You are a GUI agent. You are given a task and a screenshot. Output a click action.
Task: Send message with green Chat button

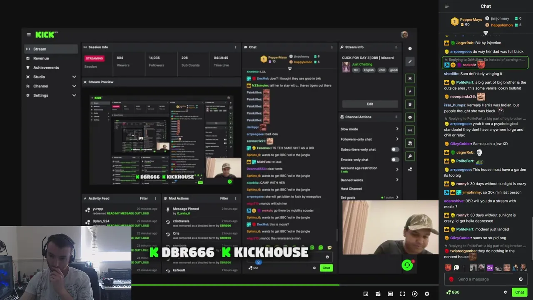[x=519, y=292]
